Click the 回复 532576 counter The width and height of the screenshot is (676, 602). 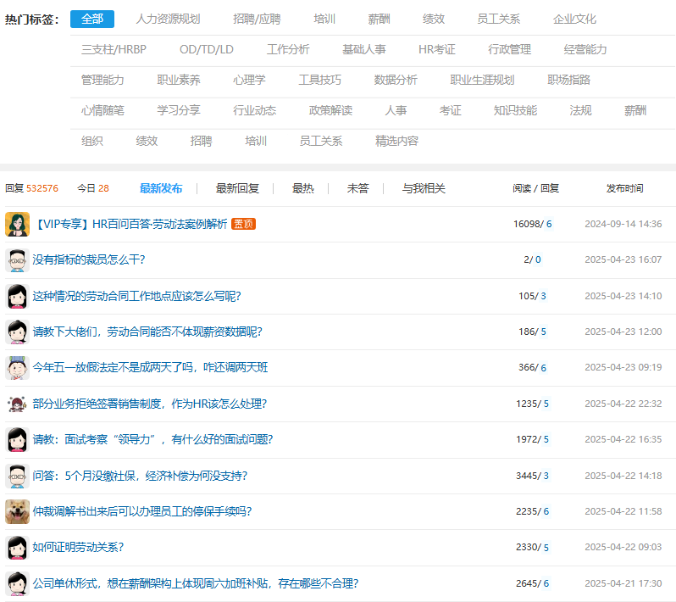31,188
